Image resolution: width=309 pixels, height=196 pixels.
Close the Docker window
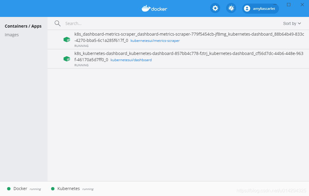coord(302,4)
